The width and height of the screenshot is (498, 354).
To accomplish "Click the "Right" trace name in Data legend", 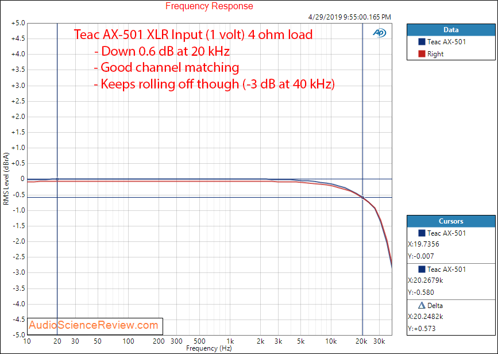I will point(435,54).
